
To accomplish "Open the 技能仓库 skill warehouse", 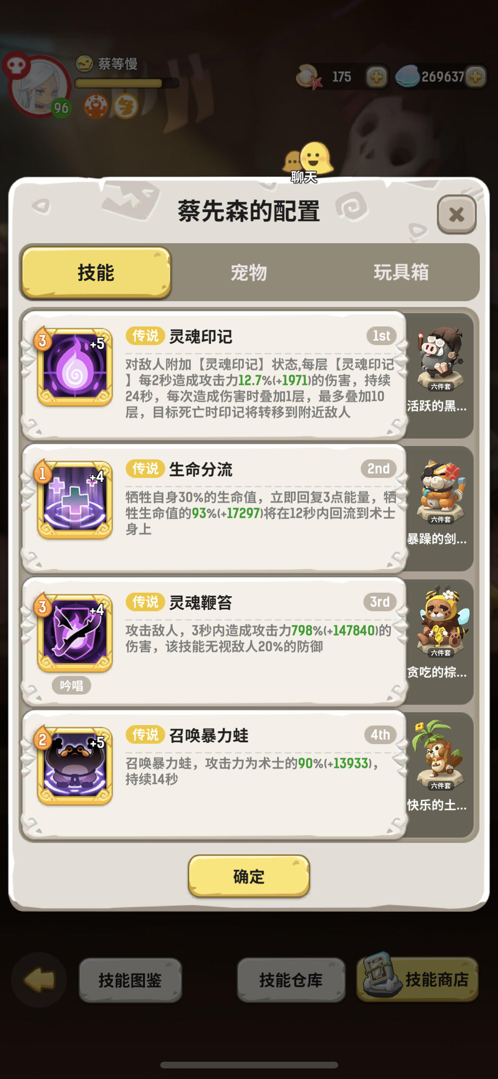I will pos(291,980).
